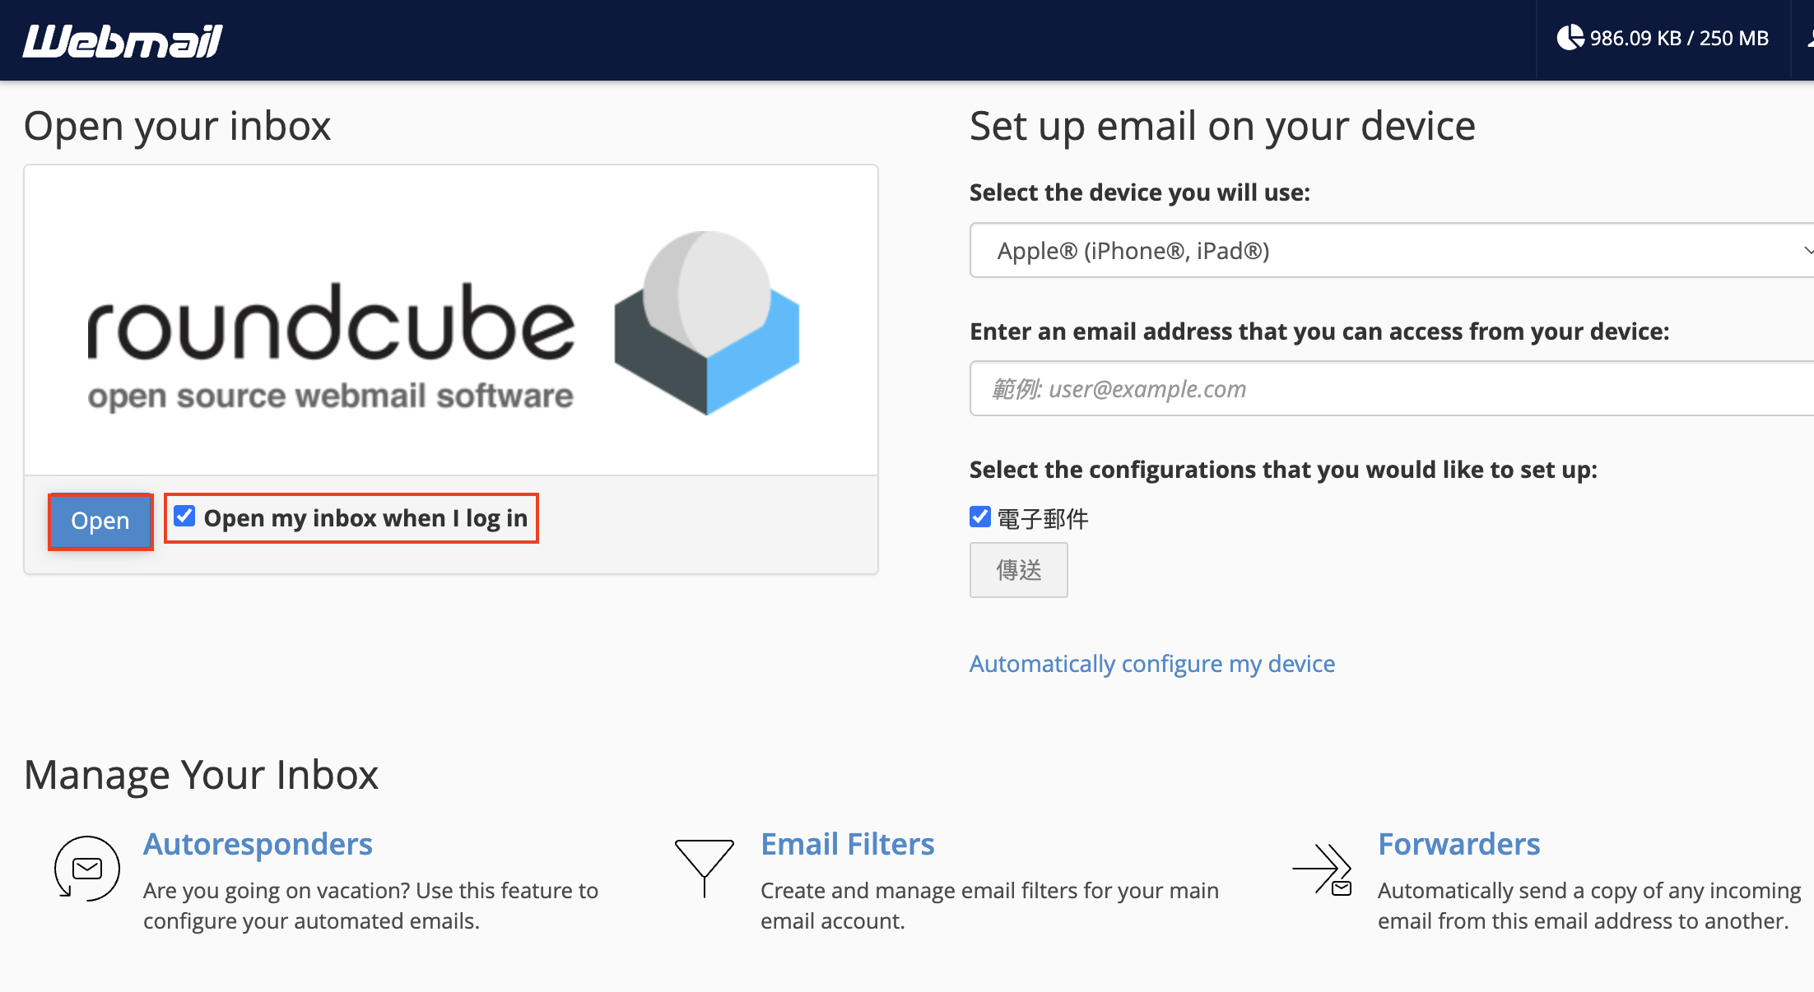Click the Webmail logo in the header

point(122,40)
